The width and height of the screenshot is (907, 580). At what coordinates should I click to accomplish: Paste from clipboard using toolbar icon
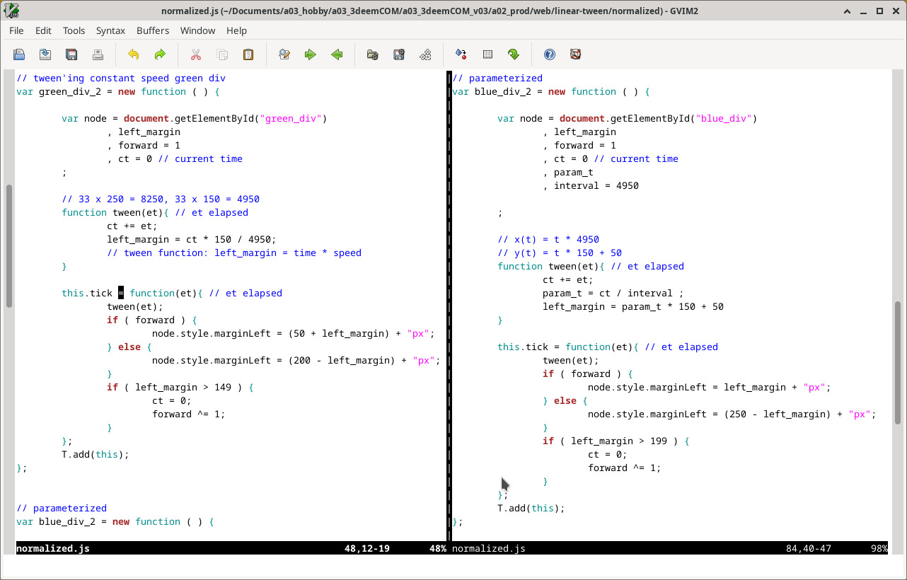(x=248, y=54)
